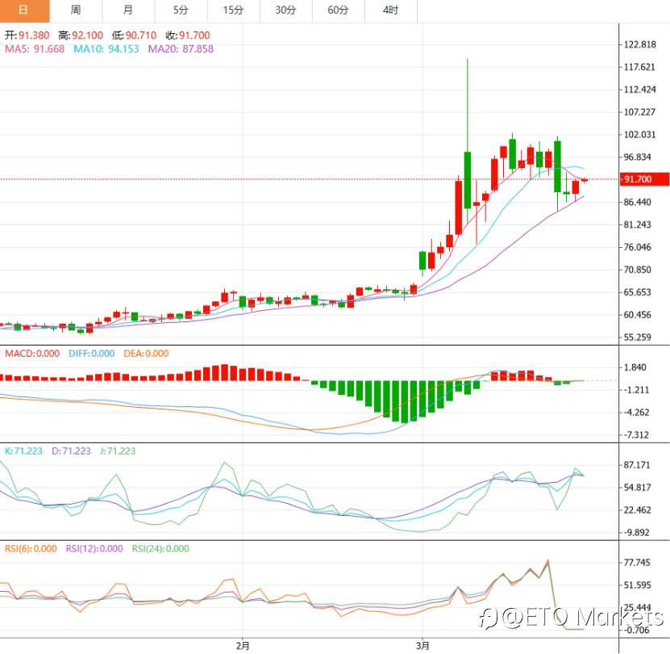670x654 pixels.
Task: Click the RSI(24):0.000 label
Action: (160, 549)
